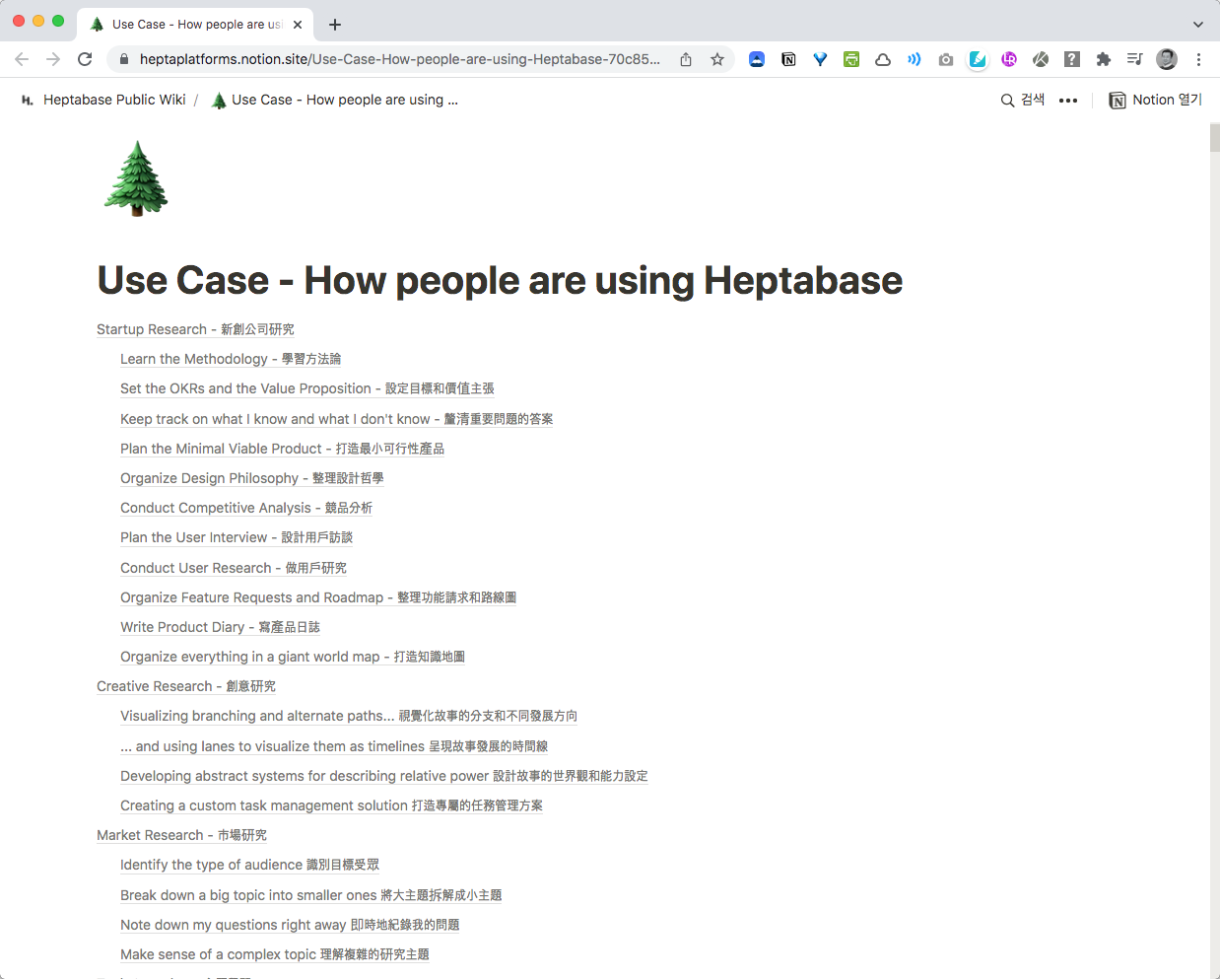Viewport: 1220px width, 979px height.
Task: Click the green printer extension icon
Action: click(x=851, y=59)
